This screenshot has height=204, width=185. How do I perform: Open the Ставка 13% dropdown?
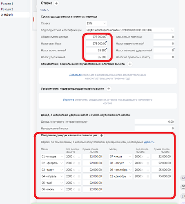96,23
